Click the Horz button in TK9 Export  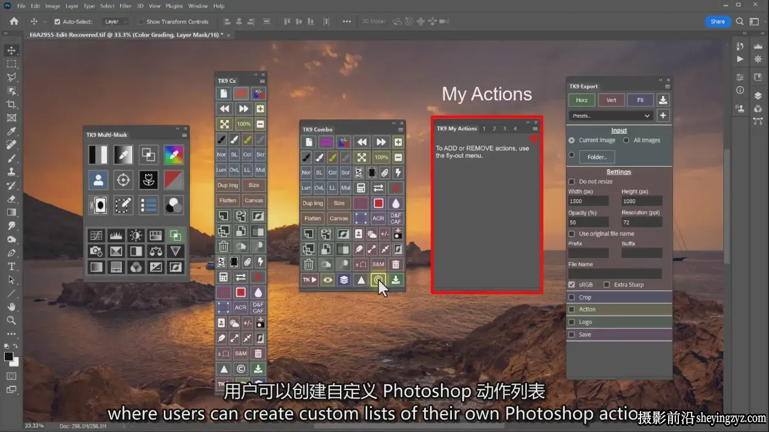click(582, 100)
